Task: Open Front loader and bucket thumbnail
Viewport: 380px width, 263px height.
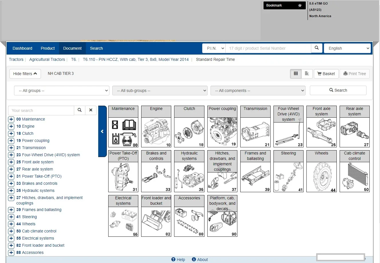Action: [156, 216]
